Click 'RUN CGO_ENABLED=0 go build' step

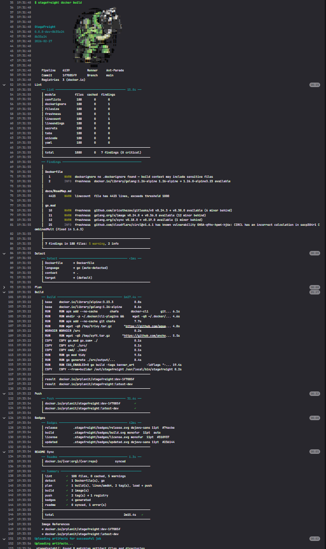coord(113,365)
